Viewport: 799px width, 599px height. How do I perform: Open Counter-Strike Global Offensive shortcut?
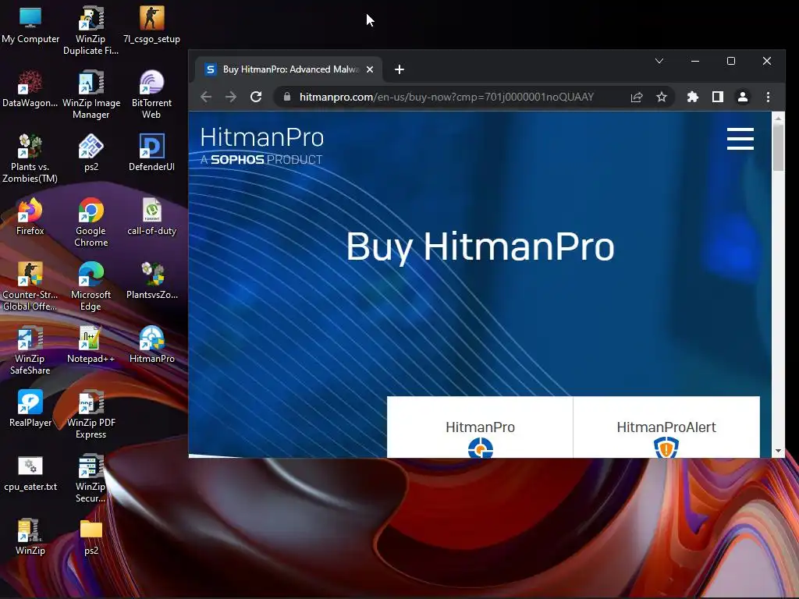tap(30, 286)
